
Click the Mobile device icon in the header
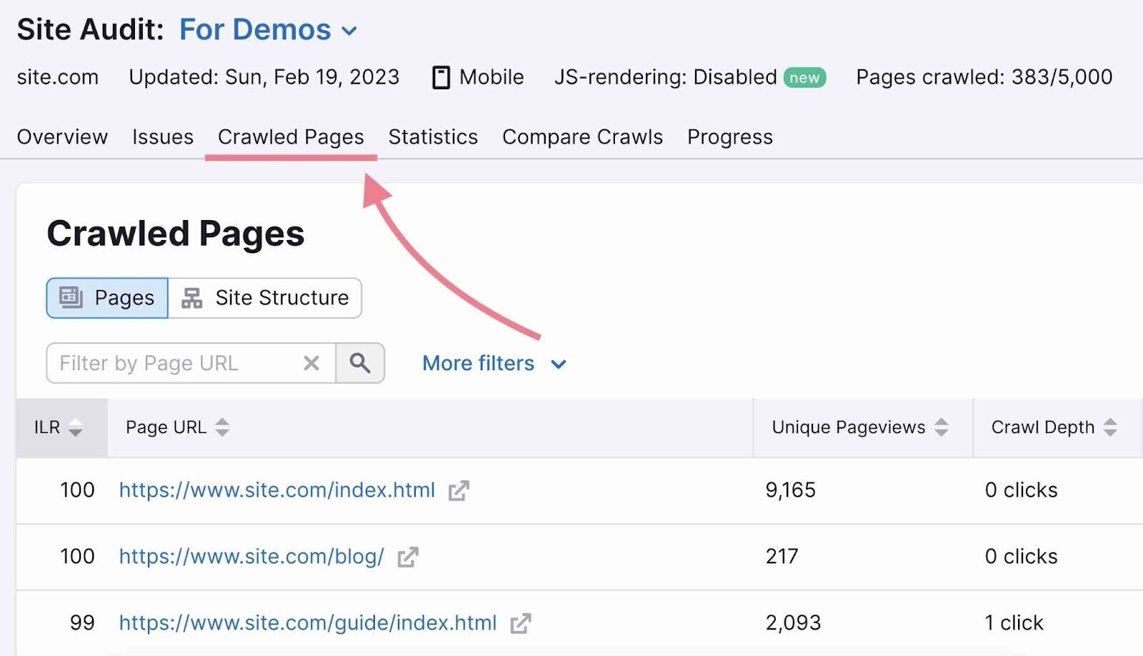tap(441, 76)
